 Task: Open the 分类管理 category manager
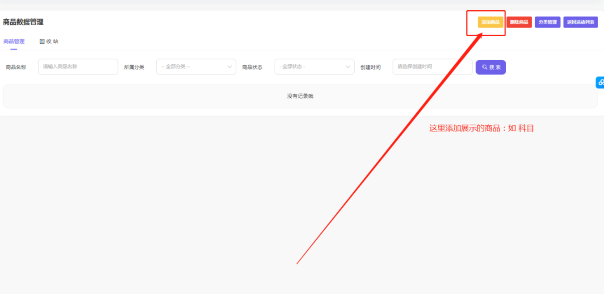pos(547,21)
